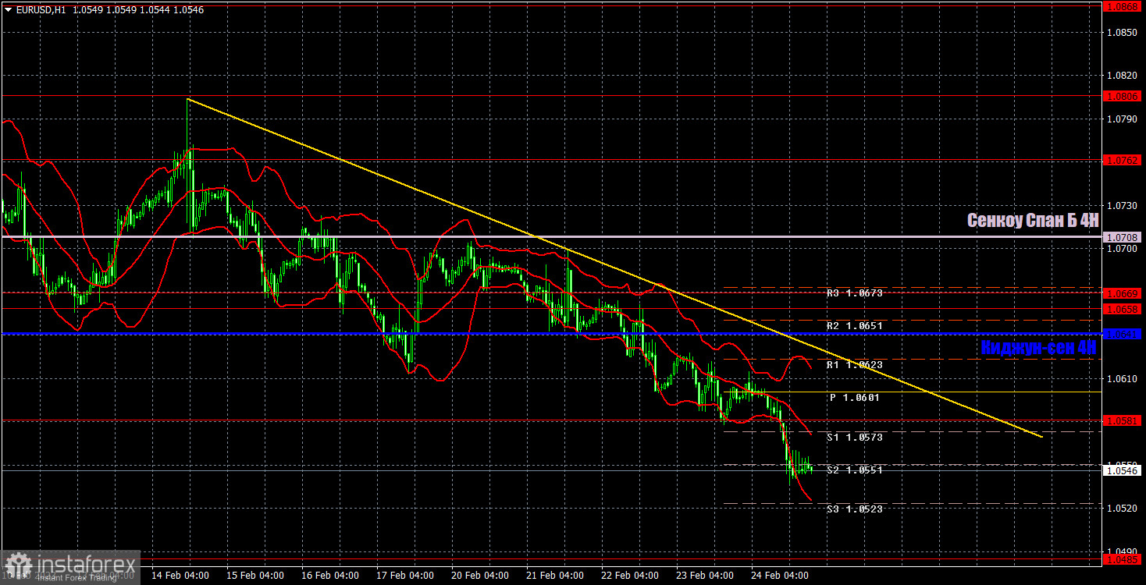
Task: Click the 1.0850 axis price label
Action: [1123, 33]
